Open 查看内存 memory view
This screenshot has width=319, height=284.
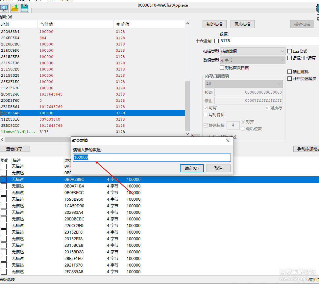click(x=14, y=149)
